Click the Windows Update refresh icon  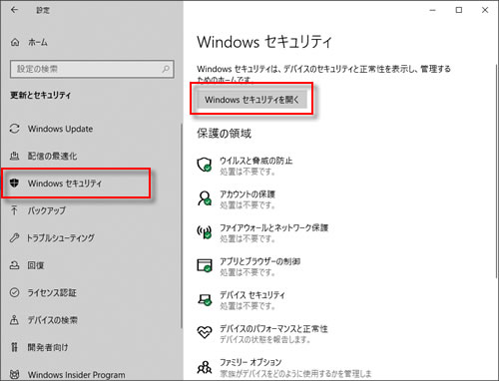click(15, 129)
